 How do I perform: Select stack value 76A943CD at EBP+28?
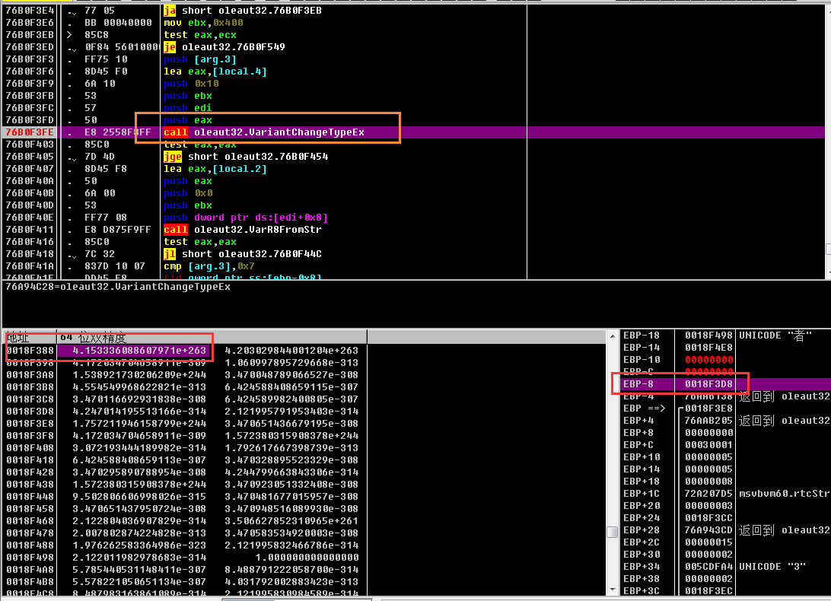[708, 530]
